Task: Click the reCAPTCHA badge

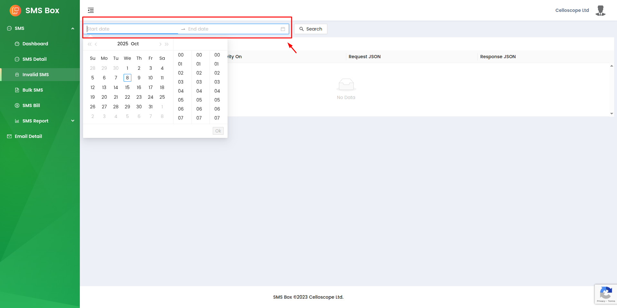Action: [x=605, y=294]
